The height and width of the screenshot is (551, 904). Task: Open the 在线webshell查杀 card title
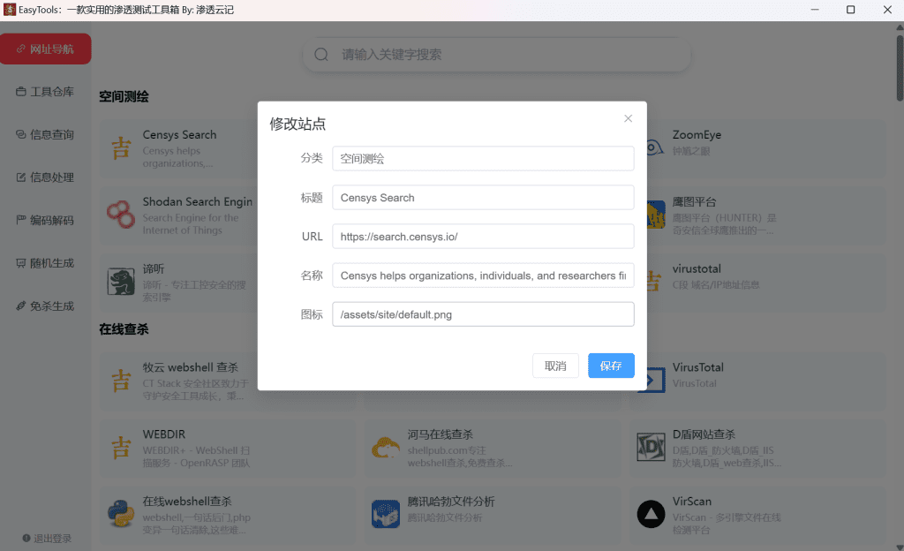[187, 502]
